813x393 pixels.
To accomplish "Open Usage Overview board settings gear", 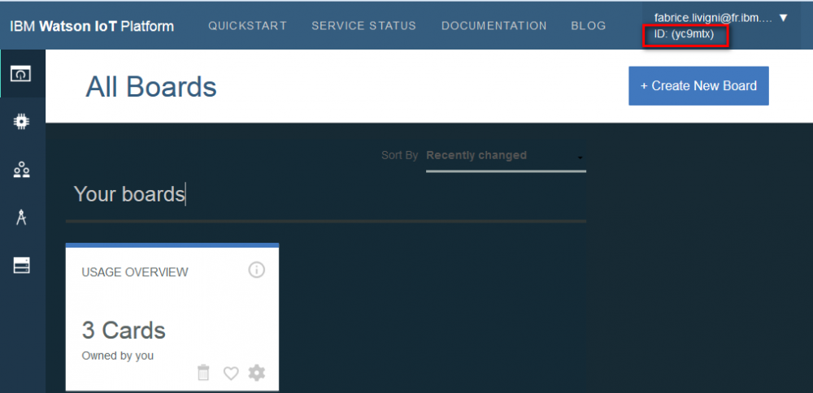I will [257, 372].
